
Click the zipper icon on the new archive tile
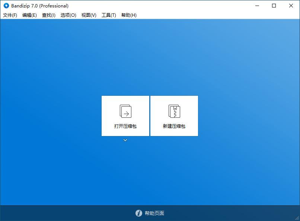[x=174, y=111]
